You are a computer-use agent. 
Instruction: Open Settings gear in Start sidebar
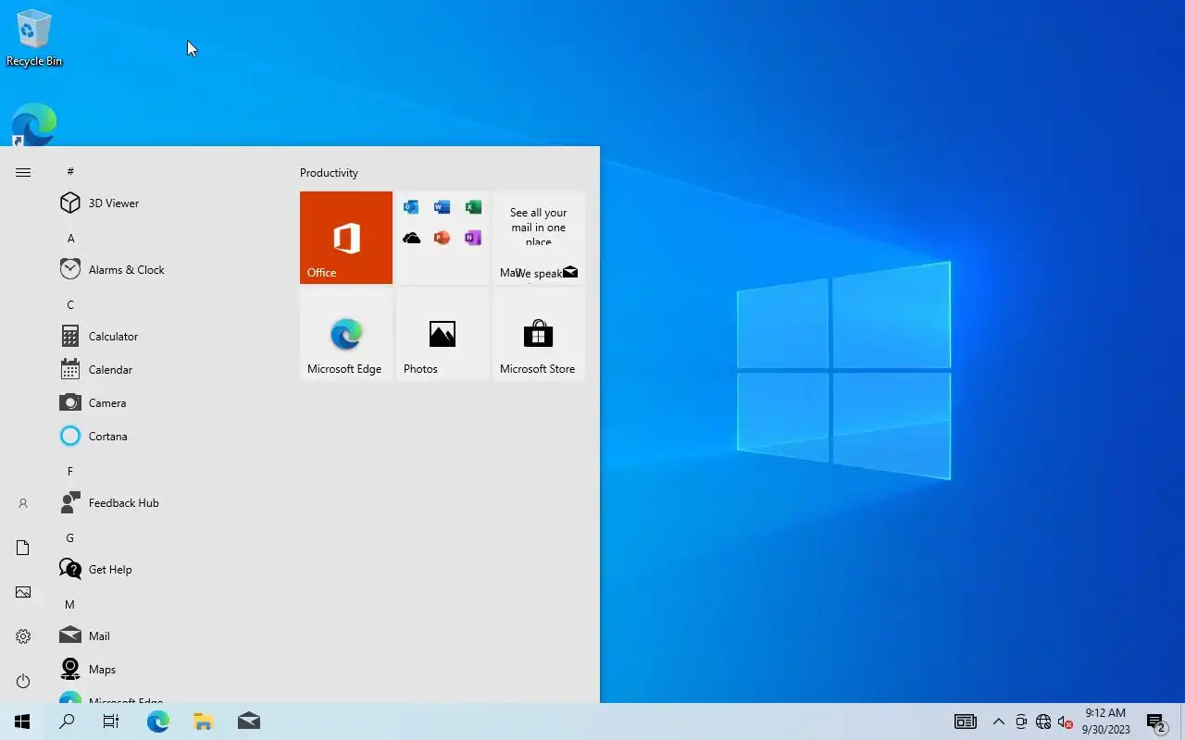tap(23, 636)
